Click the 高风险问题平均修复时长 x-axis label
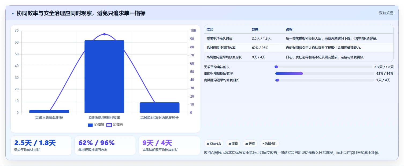This screenshot has width=404, height=166. point(160,118)
